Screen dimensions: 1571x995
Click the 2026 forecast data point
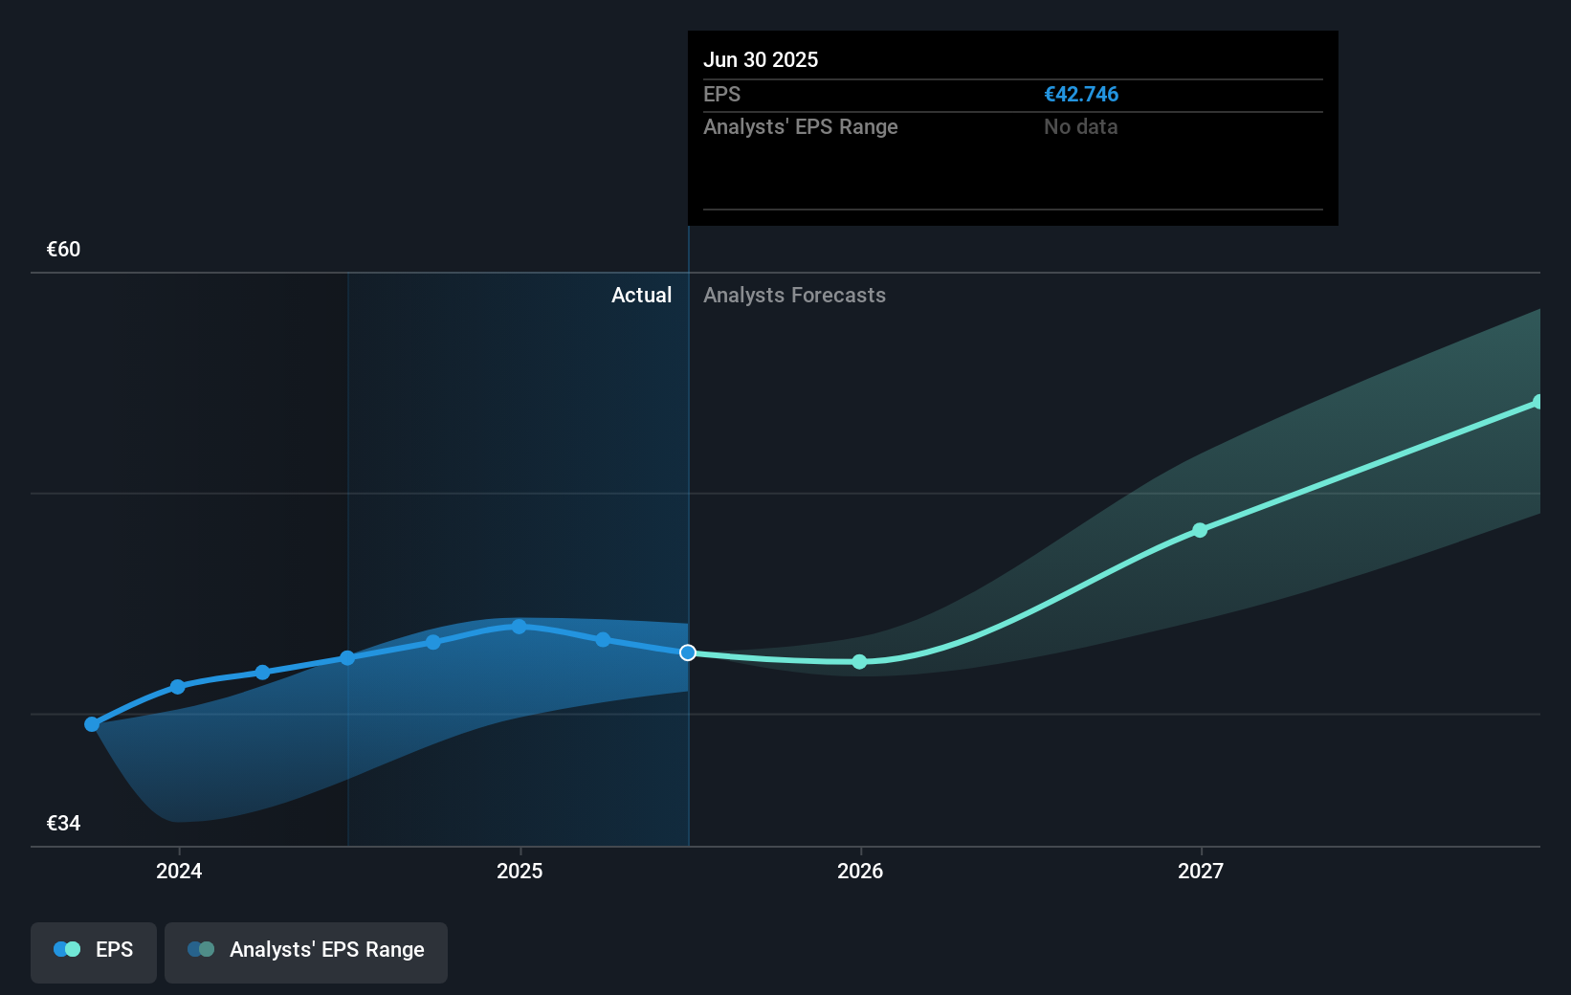(859, 661)
